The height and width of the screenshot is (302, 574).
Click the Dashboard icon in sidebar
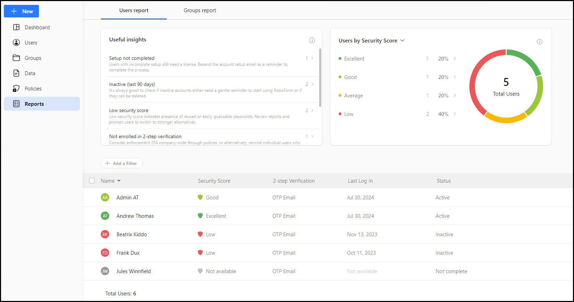[16, 27]
